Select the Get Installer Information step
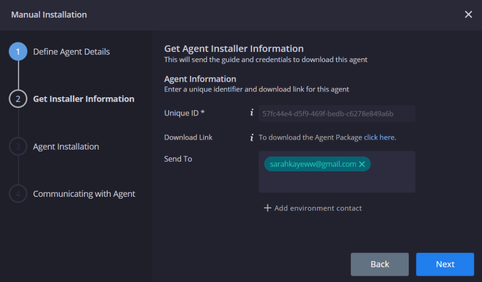Screen dimensions: 482x282 point(83,98)
